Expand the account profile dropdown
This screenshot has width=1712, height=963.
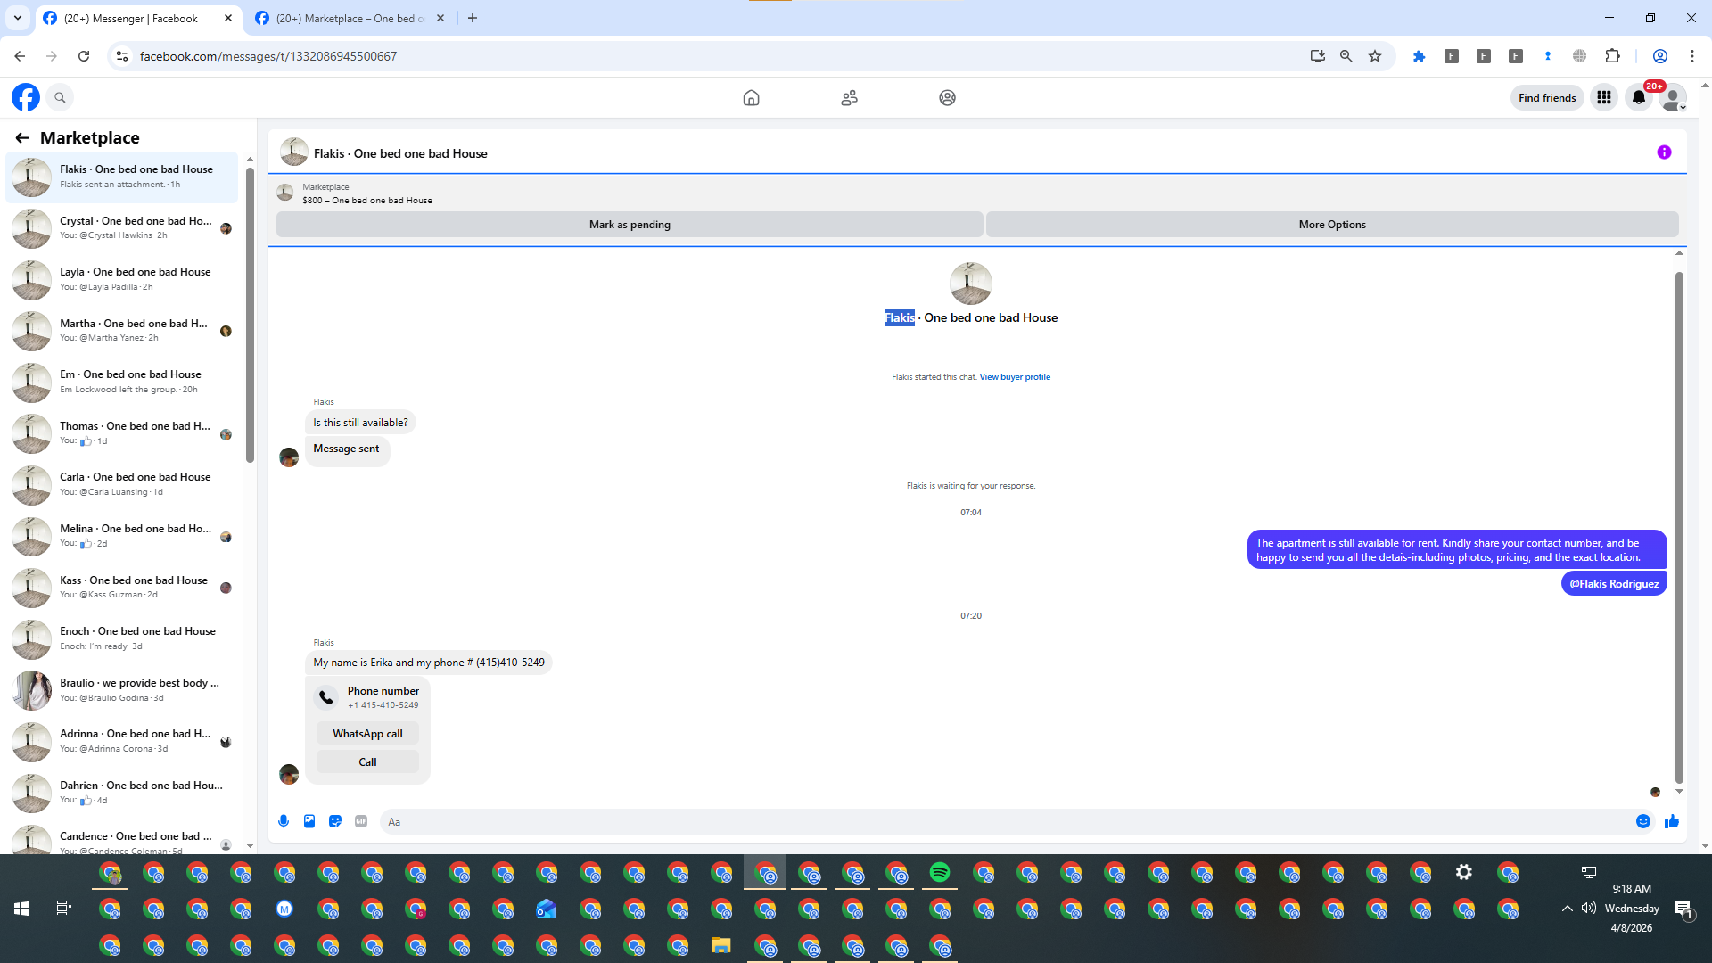pos(1674,98)
